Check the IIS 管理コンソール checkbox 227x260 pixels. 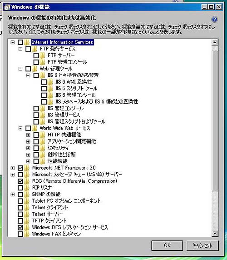(x=36, y=109)
